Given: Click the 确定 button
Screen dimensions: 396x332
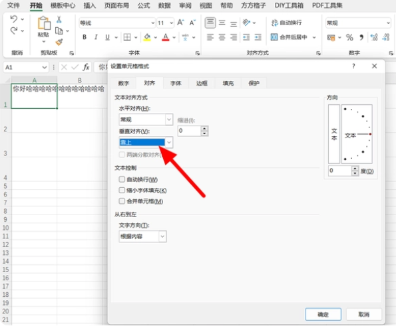Looking at the screenshot, I should pos(323,314).
